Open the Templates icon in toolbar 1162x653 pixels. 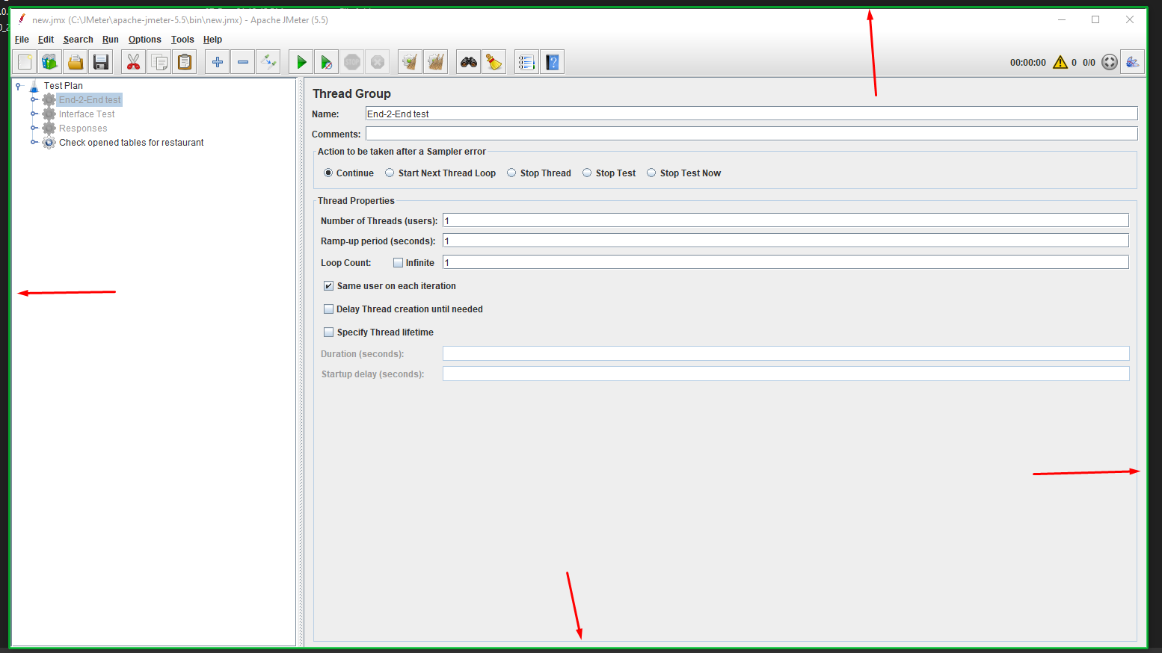coord(50,62)
